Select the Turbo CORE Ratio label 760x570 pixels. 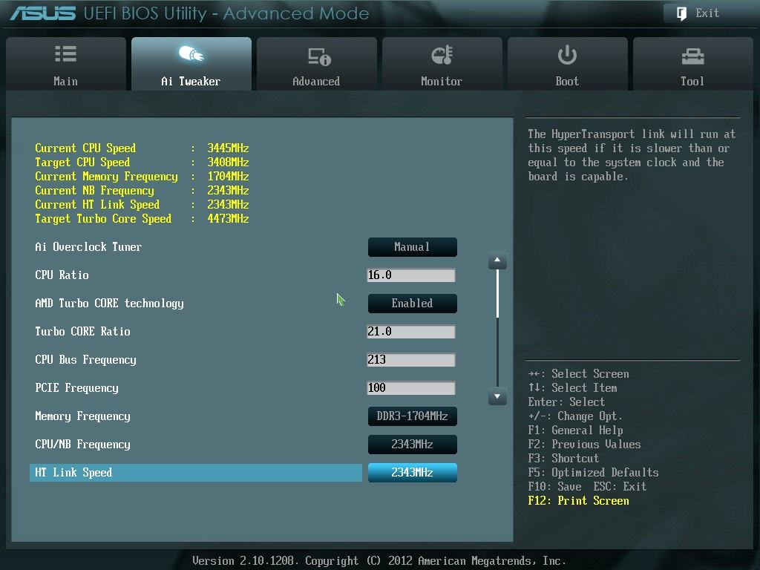[x=83, y=332]
